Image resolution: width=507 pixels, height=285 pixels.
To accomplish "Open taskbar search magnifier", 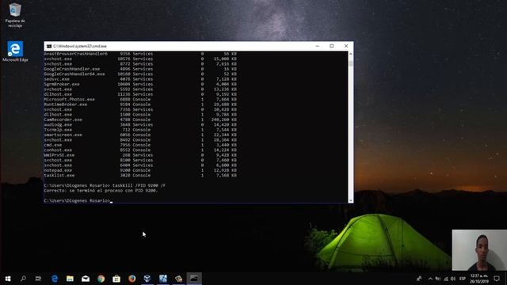I will coord(23,279).
